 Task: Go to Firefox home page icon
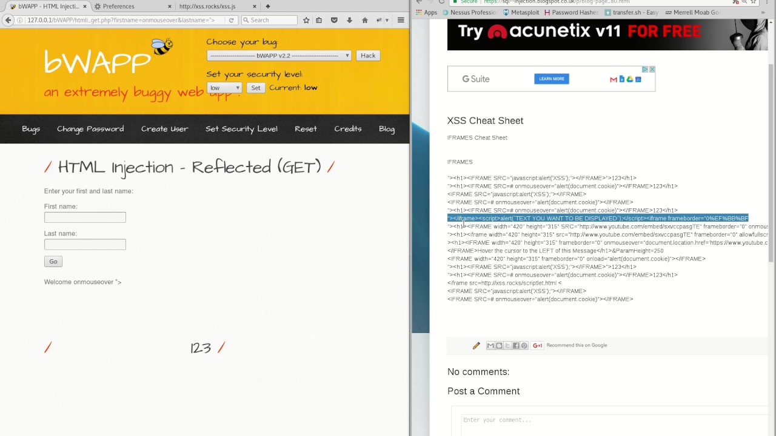(364, 20)
